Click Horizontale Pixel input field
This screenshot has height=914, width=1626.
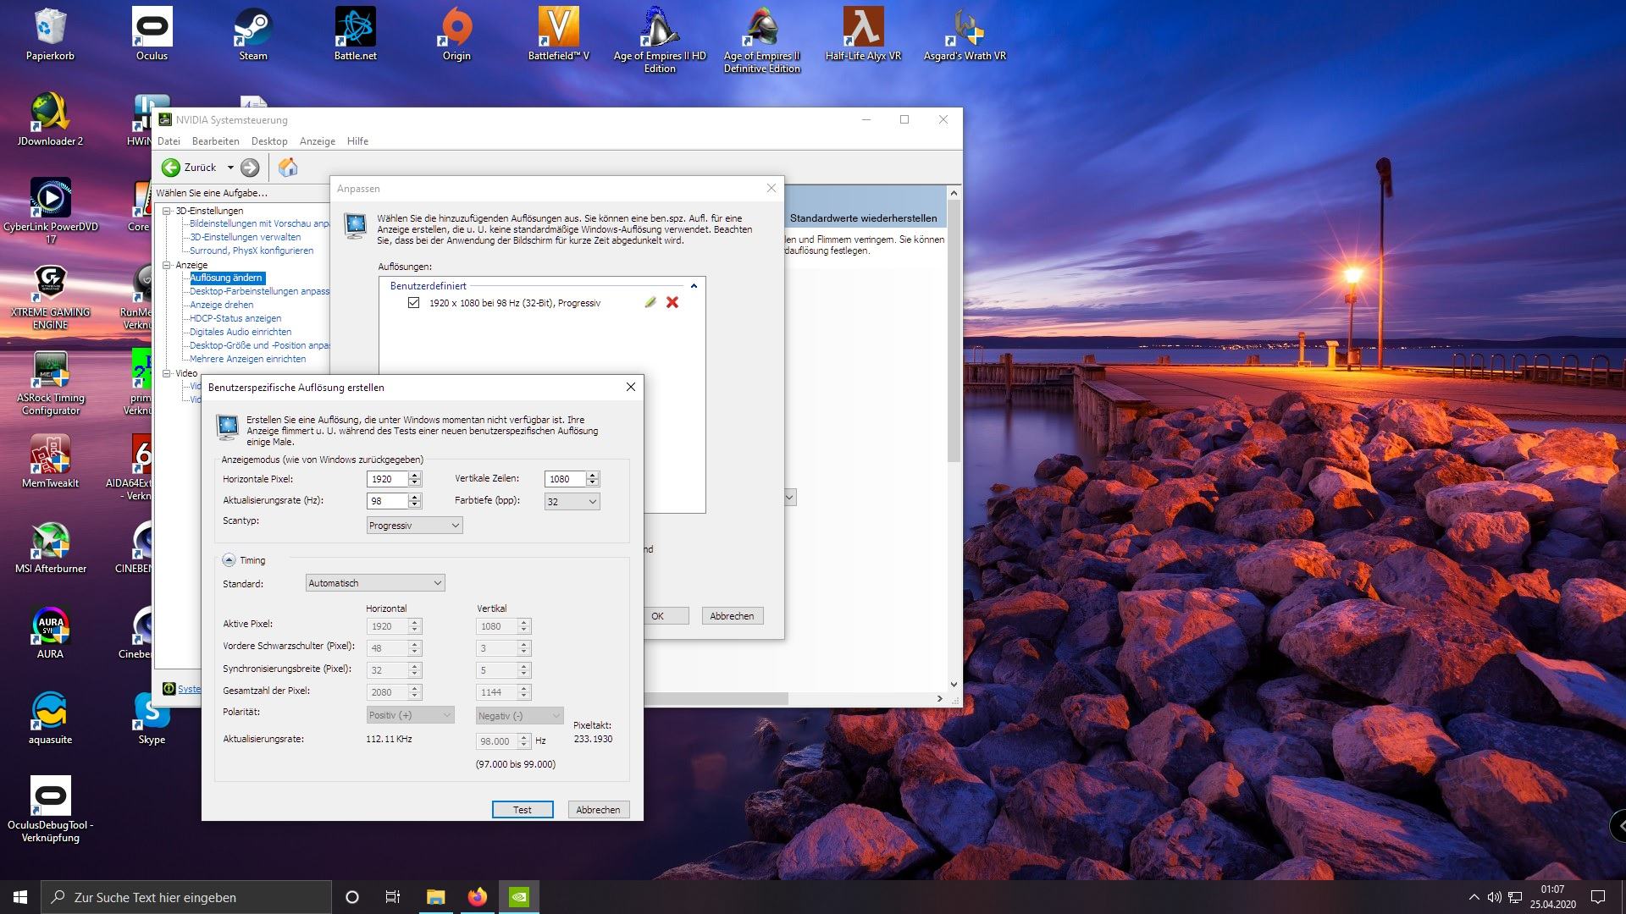388,477
